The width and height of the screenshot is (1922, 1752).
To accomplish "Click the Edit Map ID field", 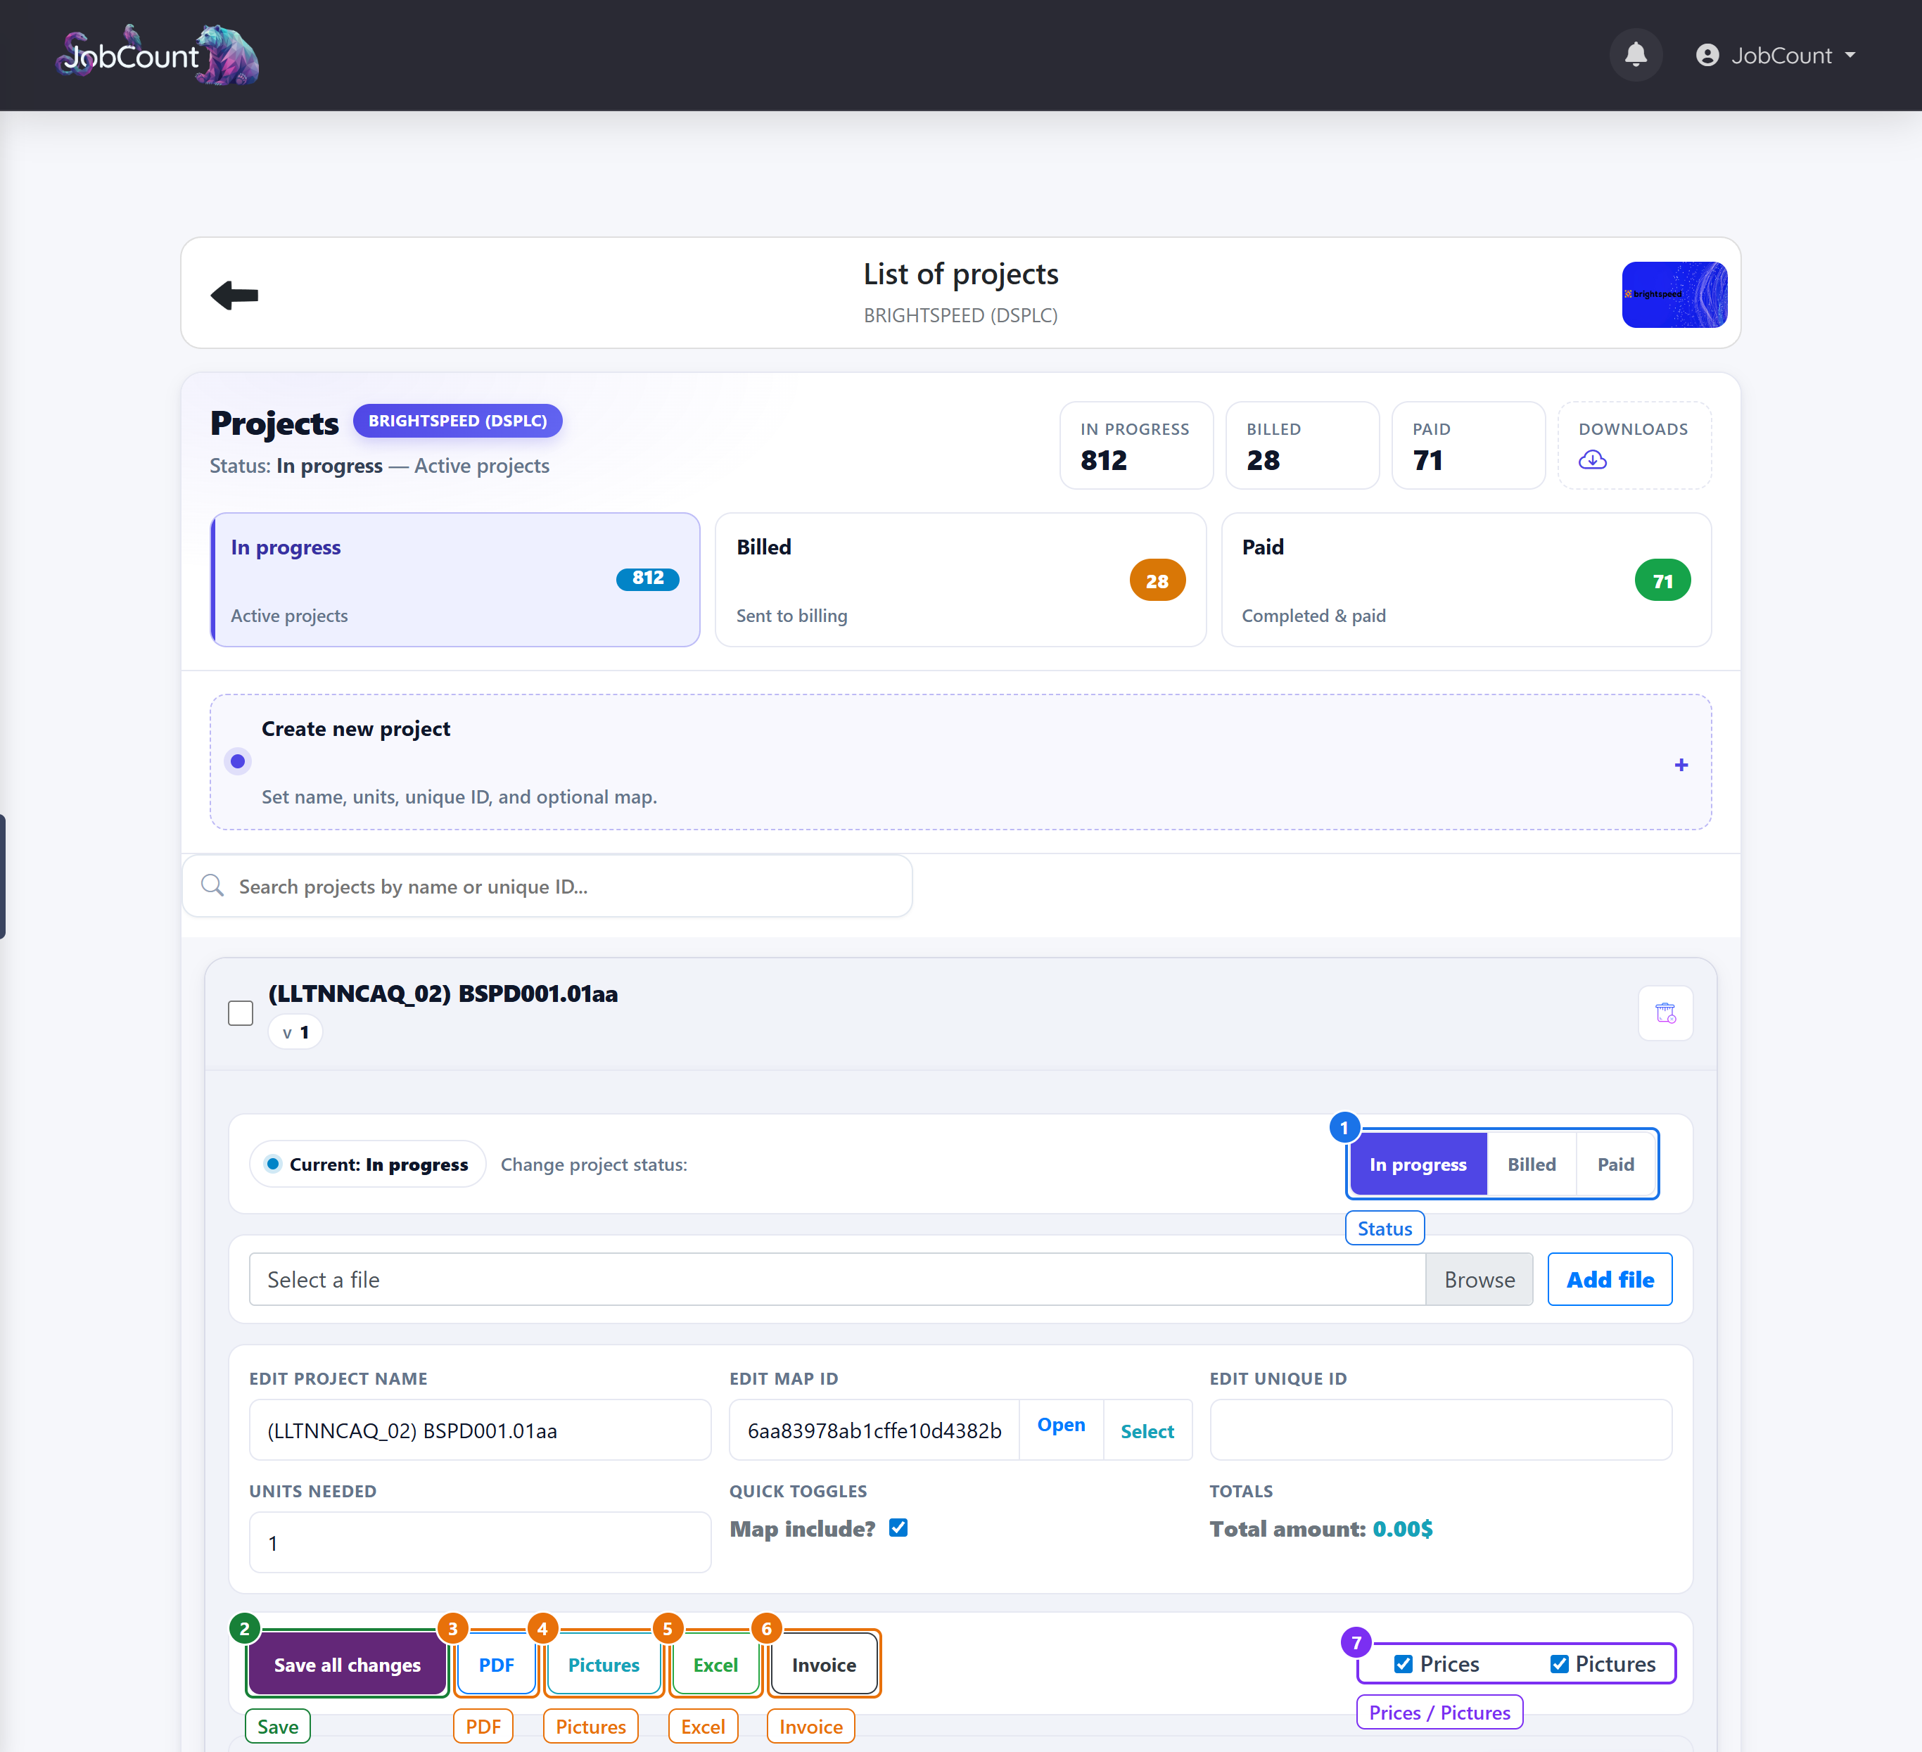I will (x=874, y=1430).
